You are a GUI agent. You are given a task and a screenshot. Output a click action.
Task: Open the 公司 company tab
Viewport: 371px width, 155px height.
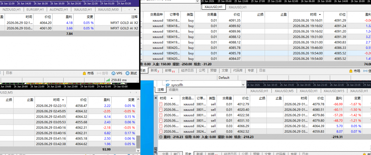point(202,71)
